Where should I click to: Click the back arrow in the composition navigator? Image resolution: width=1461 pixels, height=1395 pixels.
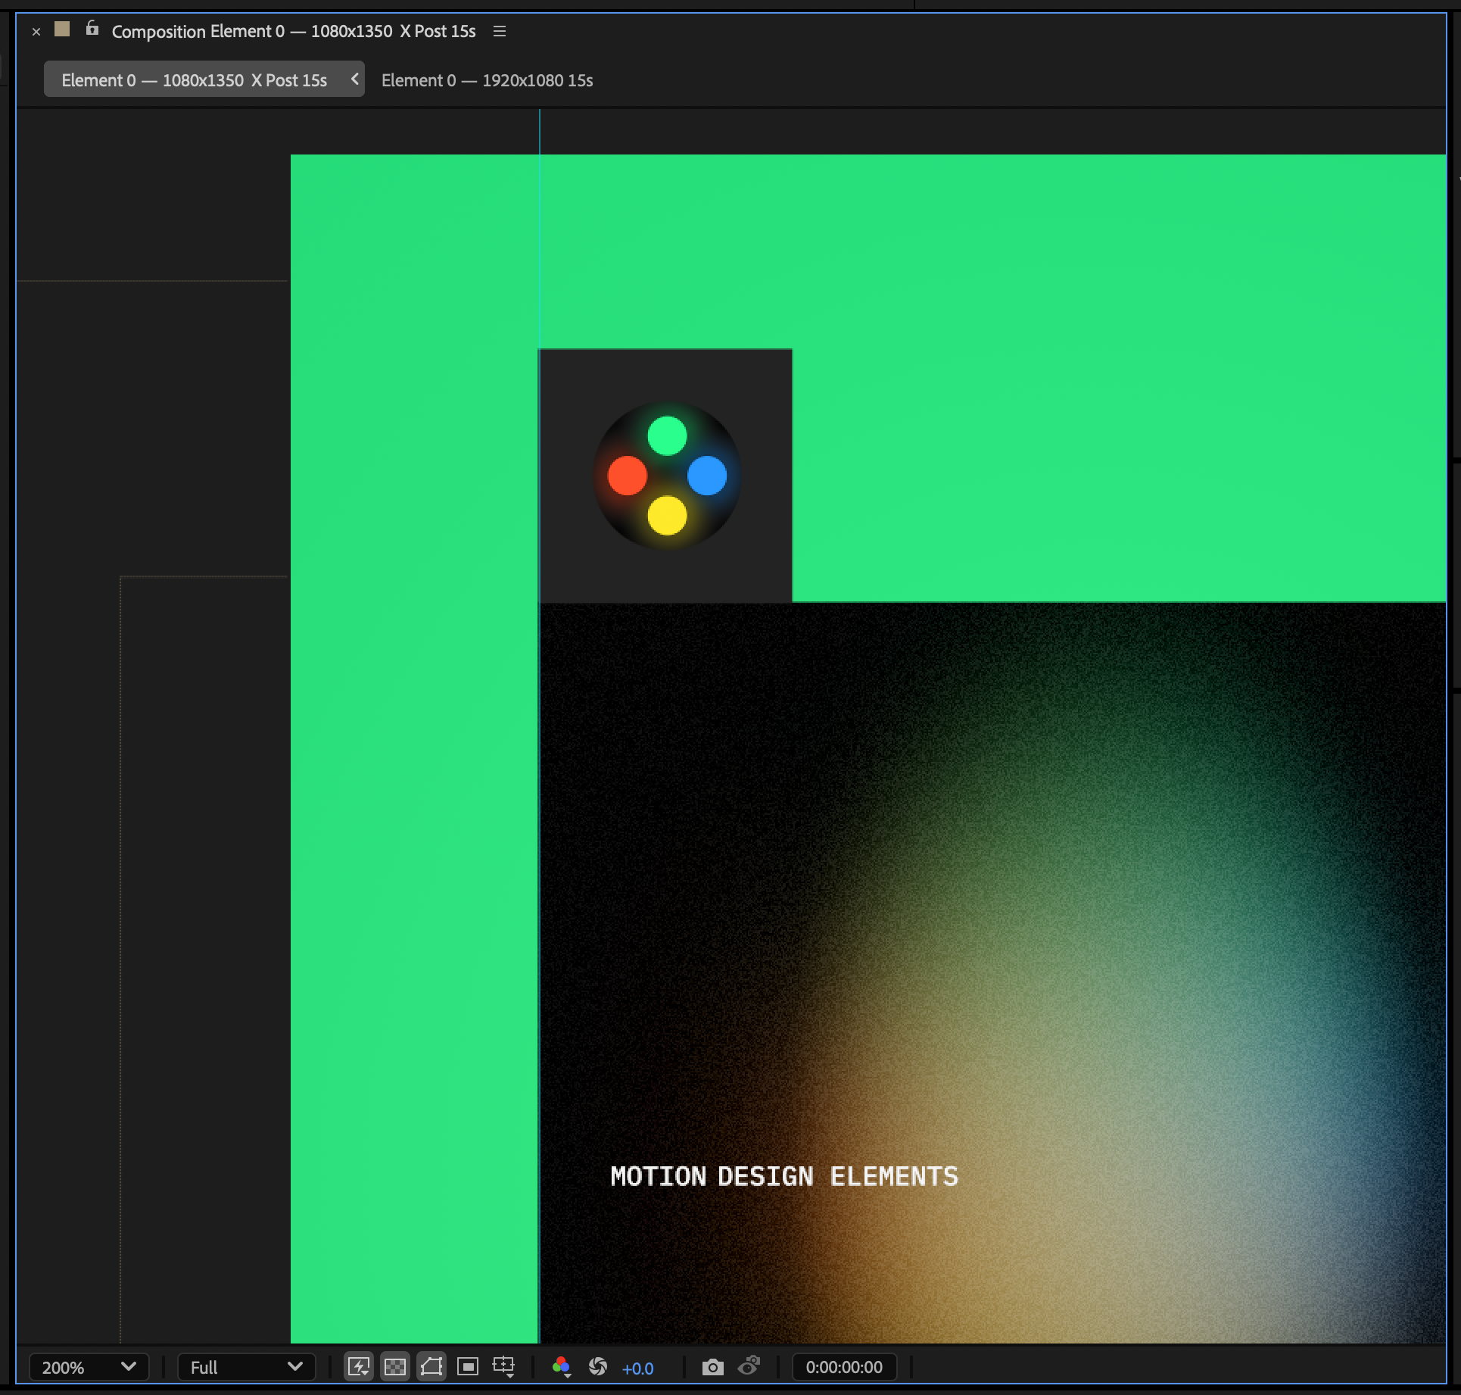coord(353,78)
